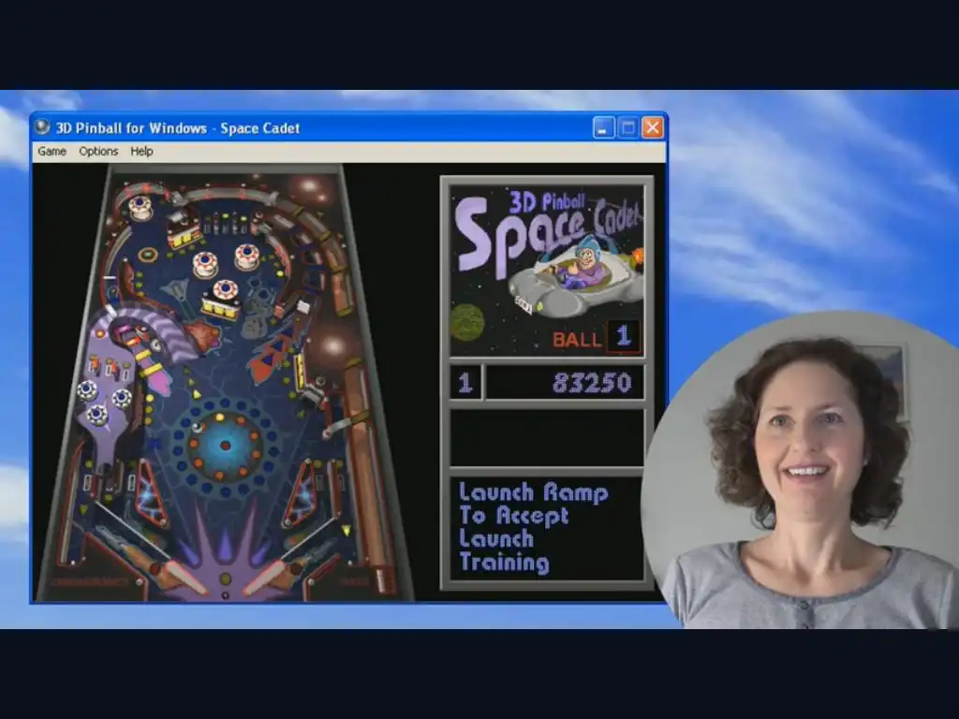The width and height of the screenshot is (959, 719).
Task: Open the Options menu
Action: (98, 151)
